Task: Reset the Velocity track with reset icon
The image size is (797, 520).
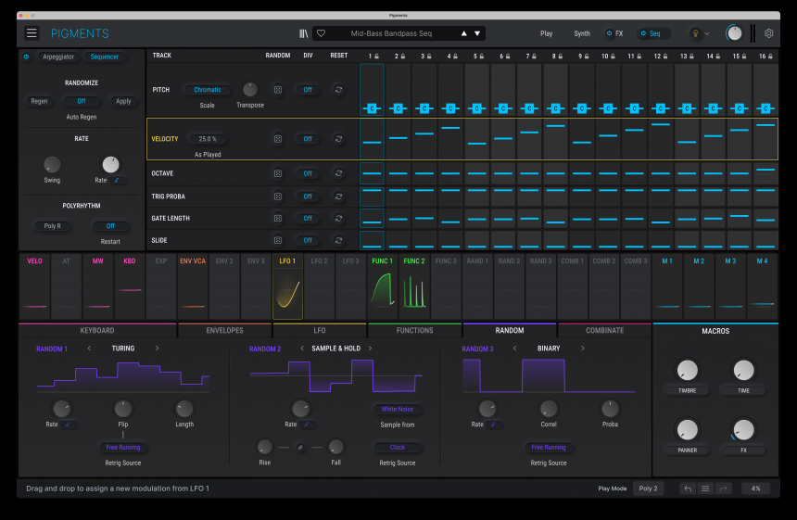Action: (338, 139)
